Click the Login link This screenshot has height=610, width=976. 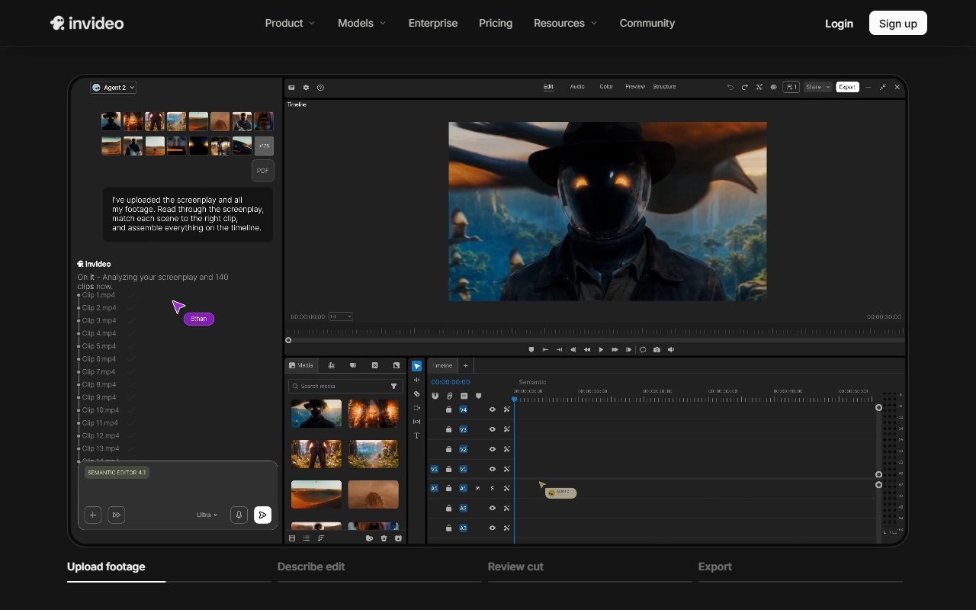pos(839,24)
